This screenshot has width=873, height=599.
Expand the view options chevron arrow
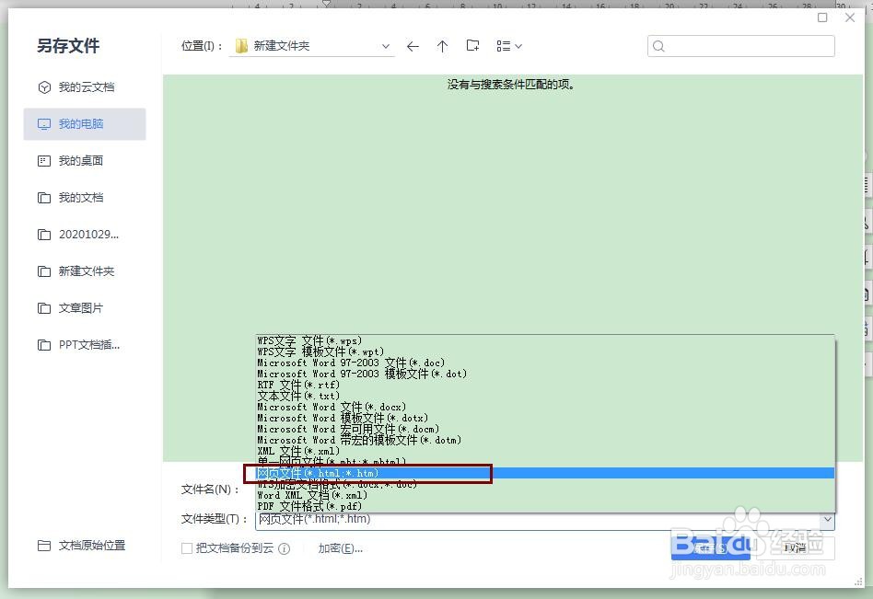(518, 45)
